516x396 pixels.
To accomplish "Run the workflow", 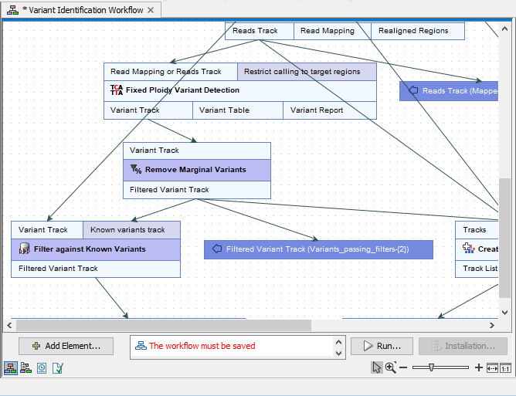I will tap(382, 346).
